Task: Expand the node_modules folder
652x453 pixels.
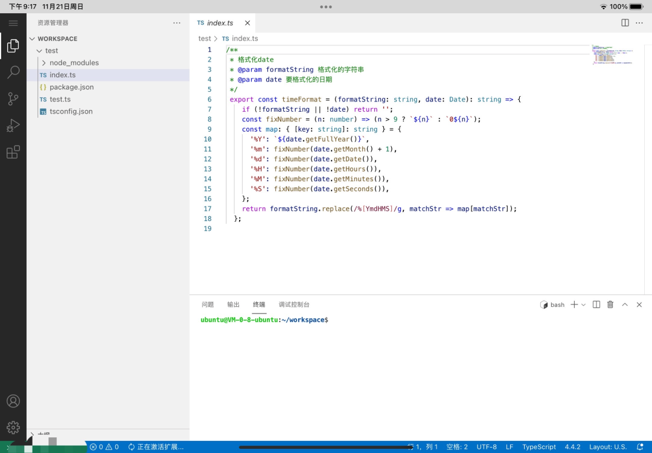Action: click(x=108, y=63)
